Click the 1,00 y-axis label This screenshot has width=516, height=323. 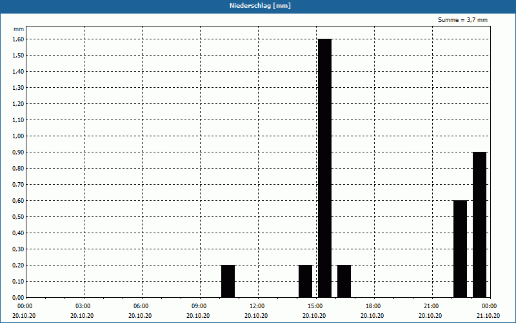click(18, 136)
